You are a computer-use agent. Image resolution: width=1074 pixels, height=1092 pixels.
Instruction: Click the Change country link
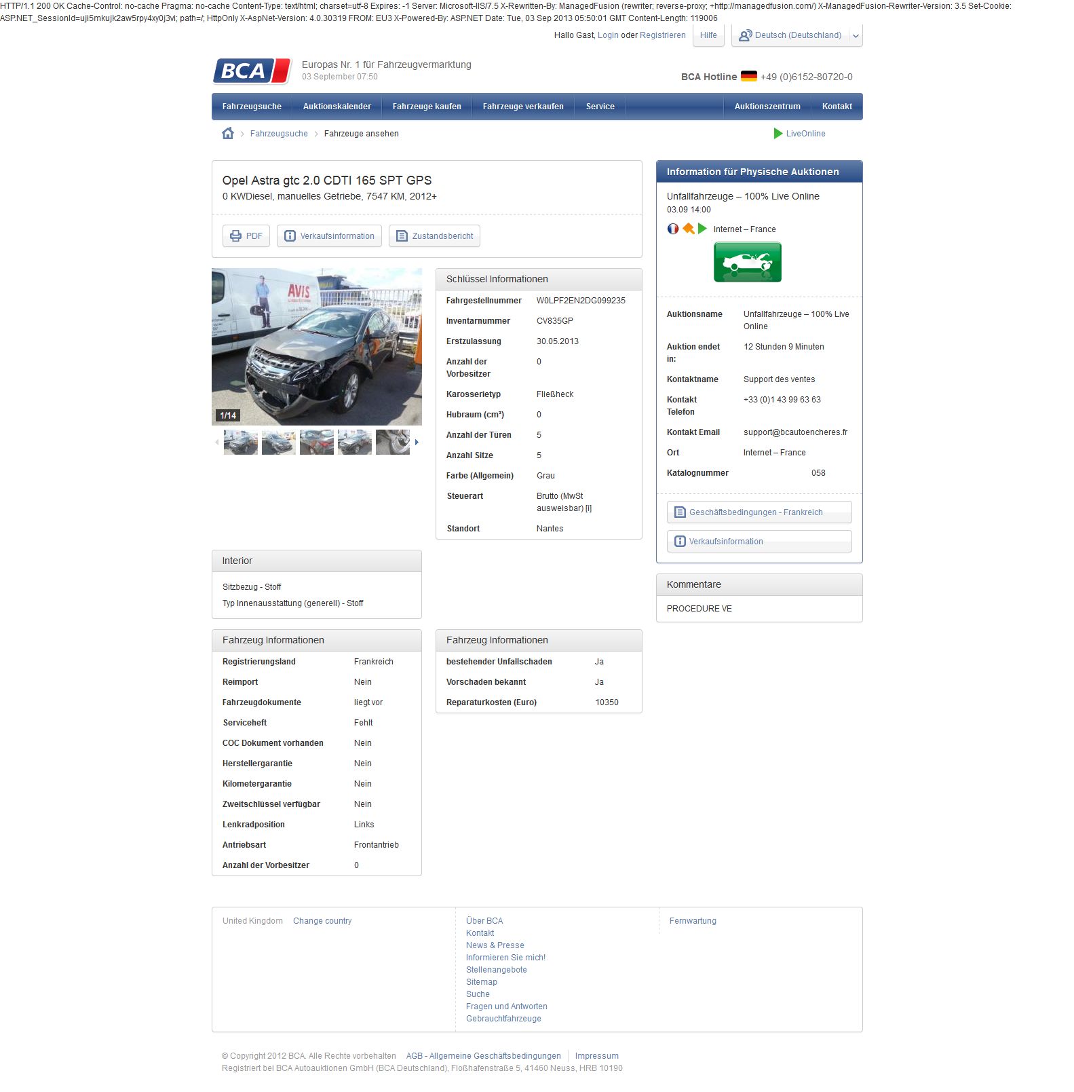(x=322, y=921)
